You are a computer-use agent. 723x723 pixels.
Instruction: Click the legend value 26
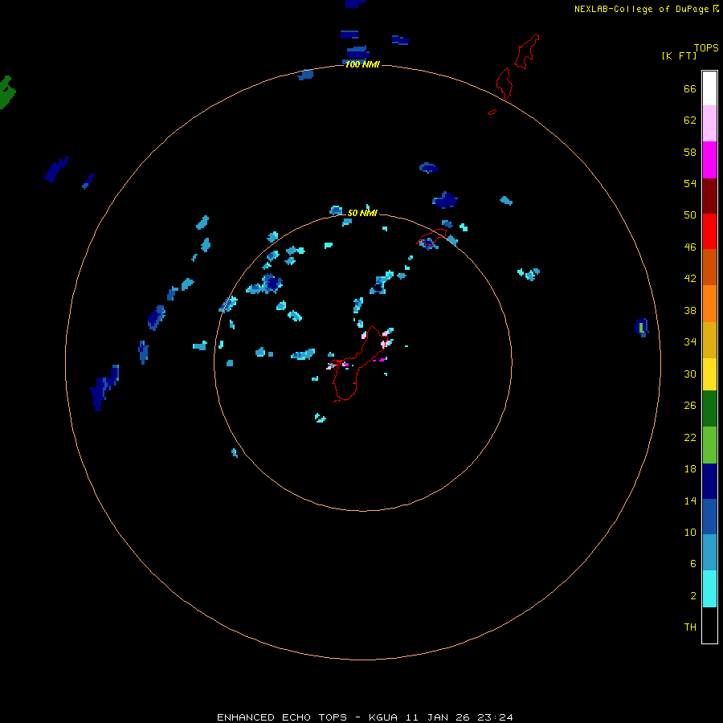tap(690, 406)
